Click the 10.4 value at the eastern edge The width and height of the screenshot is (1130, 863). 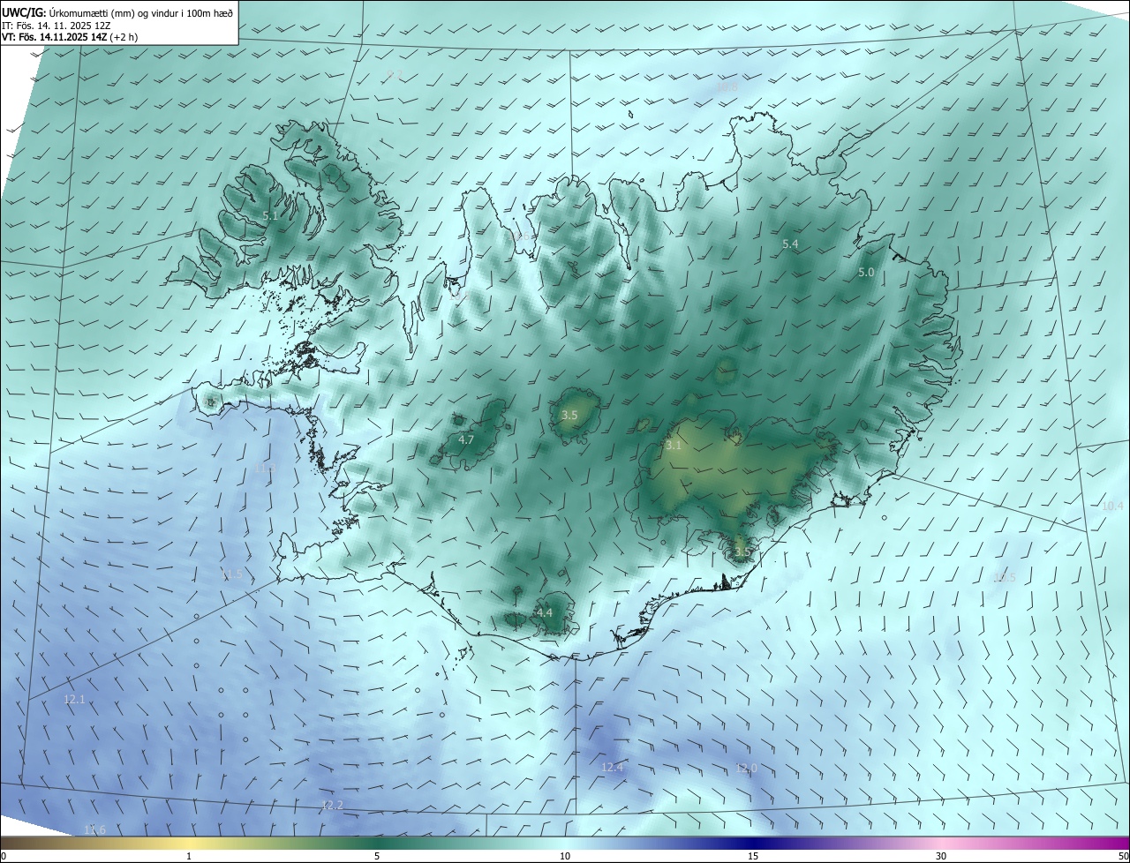coord(1112,507)
